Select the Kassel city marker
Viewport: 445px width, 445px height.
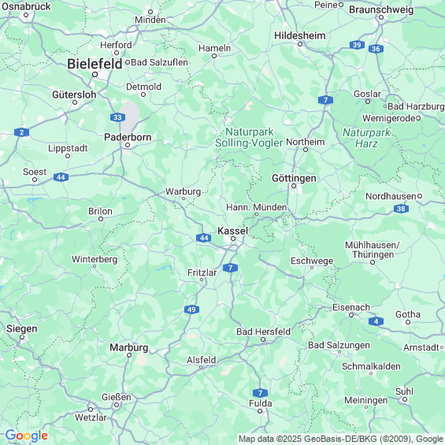(233, 239)
